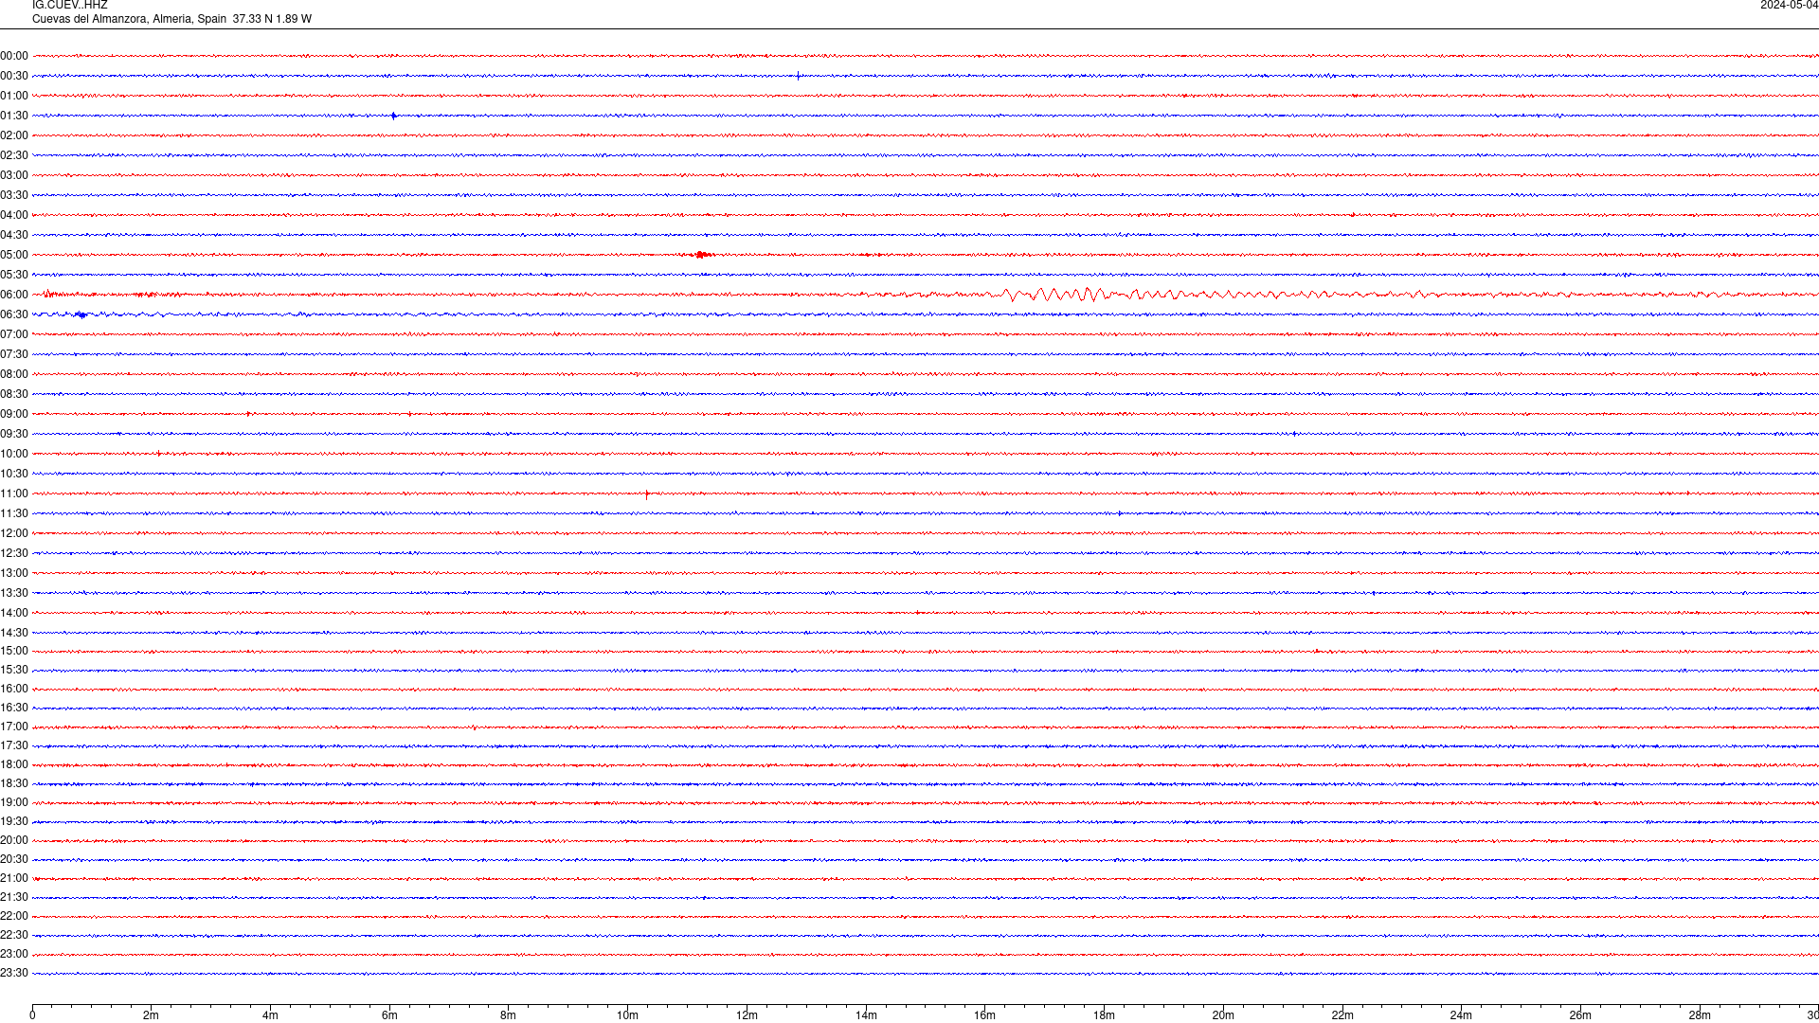Click the 20m tick label on time axis
Screen dimensions: 1819x1023
point(1223,1015)
